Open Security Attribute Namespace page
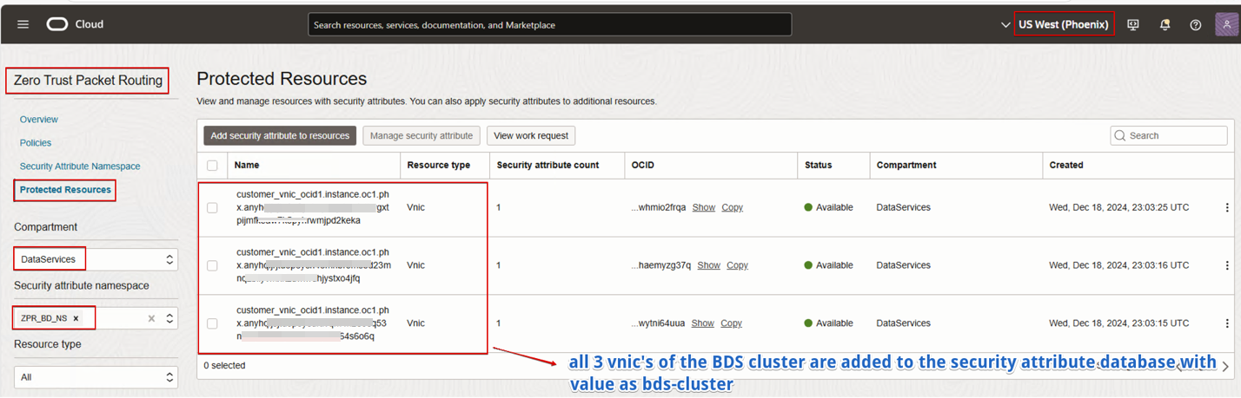1241x398 pixels. click(80, 166)
